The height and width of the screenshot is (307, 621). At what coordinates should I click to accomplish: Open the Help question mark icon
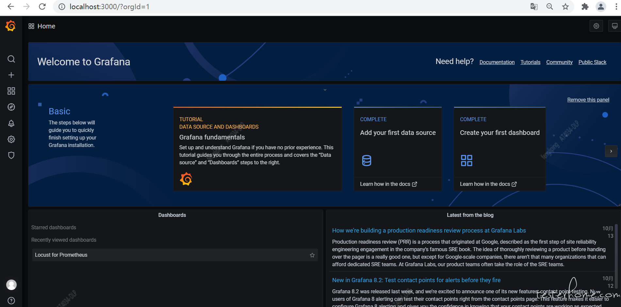(x=11, y=301)
